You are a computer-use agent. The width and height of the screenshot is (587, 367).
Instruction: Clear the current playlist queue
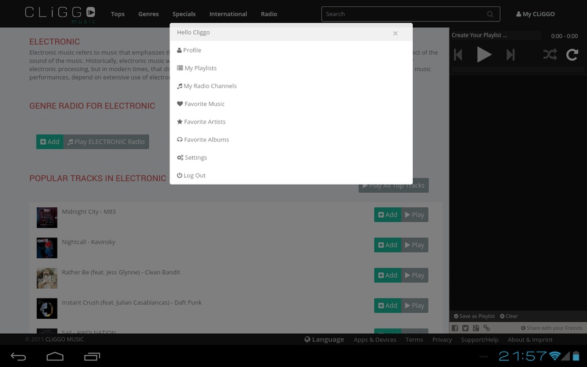(x=509, y=316)
